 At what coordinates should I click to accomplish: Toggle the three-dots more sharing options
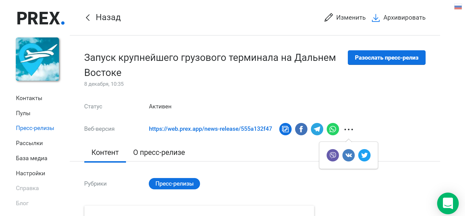click(349, 129)
